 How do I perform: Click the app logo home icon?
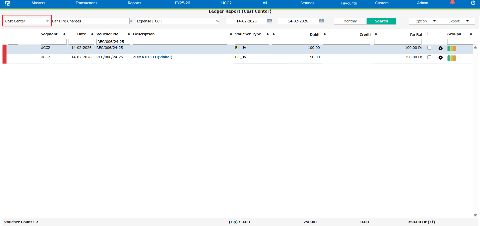point(7,3)
